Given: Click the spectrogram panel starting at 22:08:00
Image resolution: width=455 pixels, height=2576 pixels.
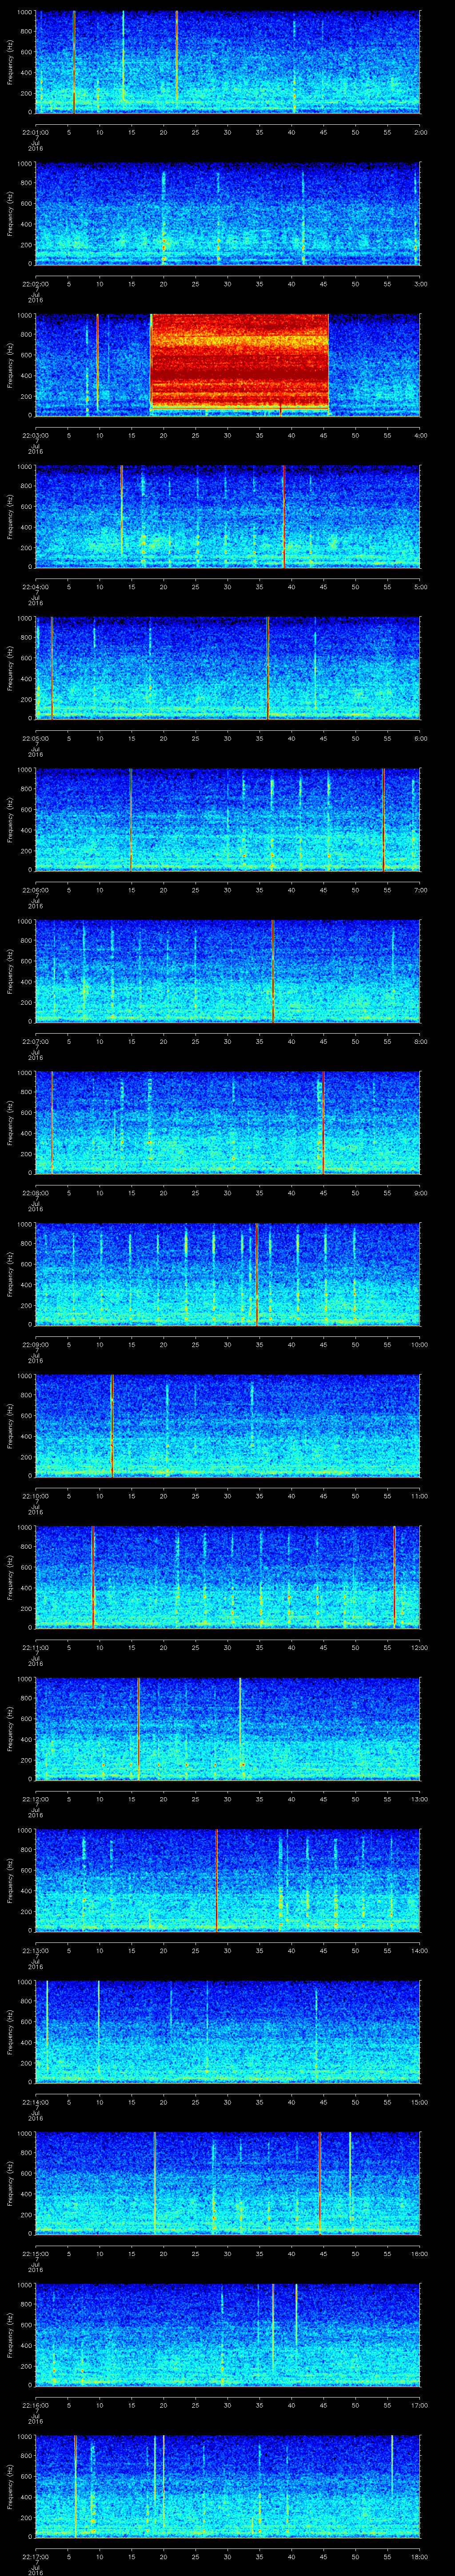Looking at the screenshot, I should (x=227, y=1122).
